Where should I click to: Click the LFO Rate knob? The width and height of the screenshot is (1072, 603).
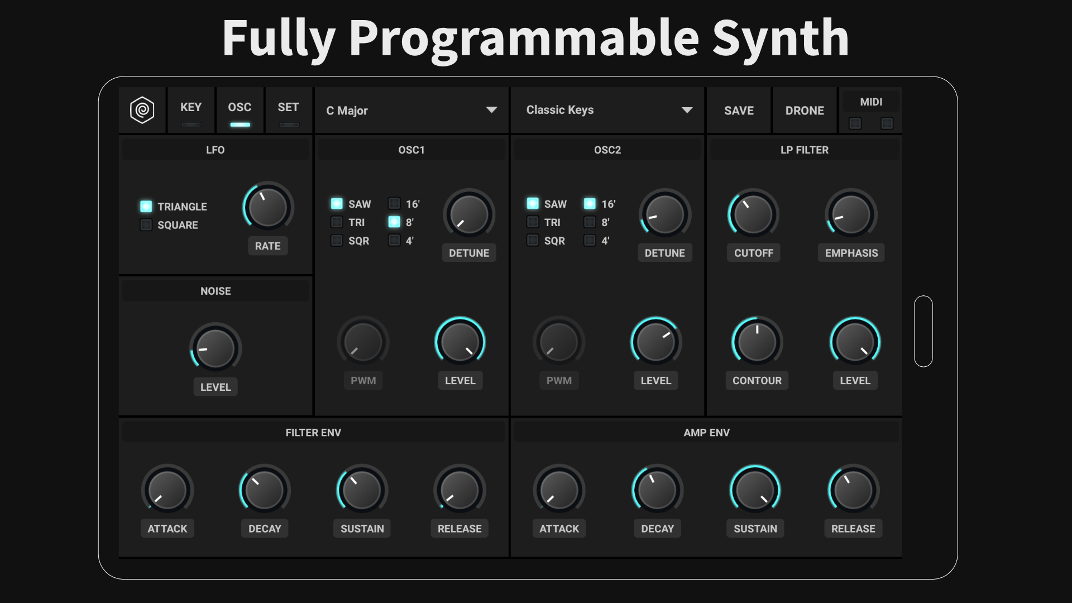(268, 208)
